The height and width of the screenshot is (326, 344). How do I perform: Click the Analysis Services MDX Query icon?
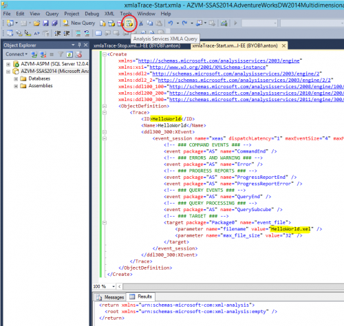pos(111,23)
